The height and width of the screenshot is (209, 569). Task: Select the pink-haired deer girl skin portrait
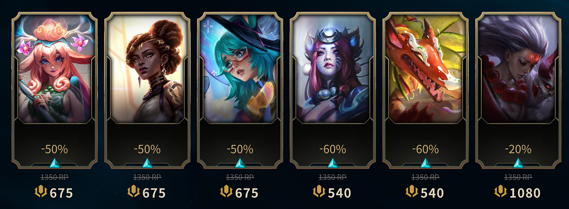(x=55, y=69)
